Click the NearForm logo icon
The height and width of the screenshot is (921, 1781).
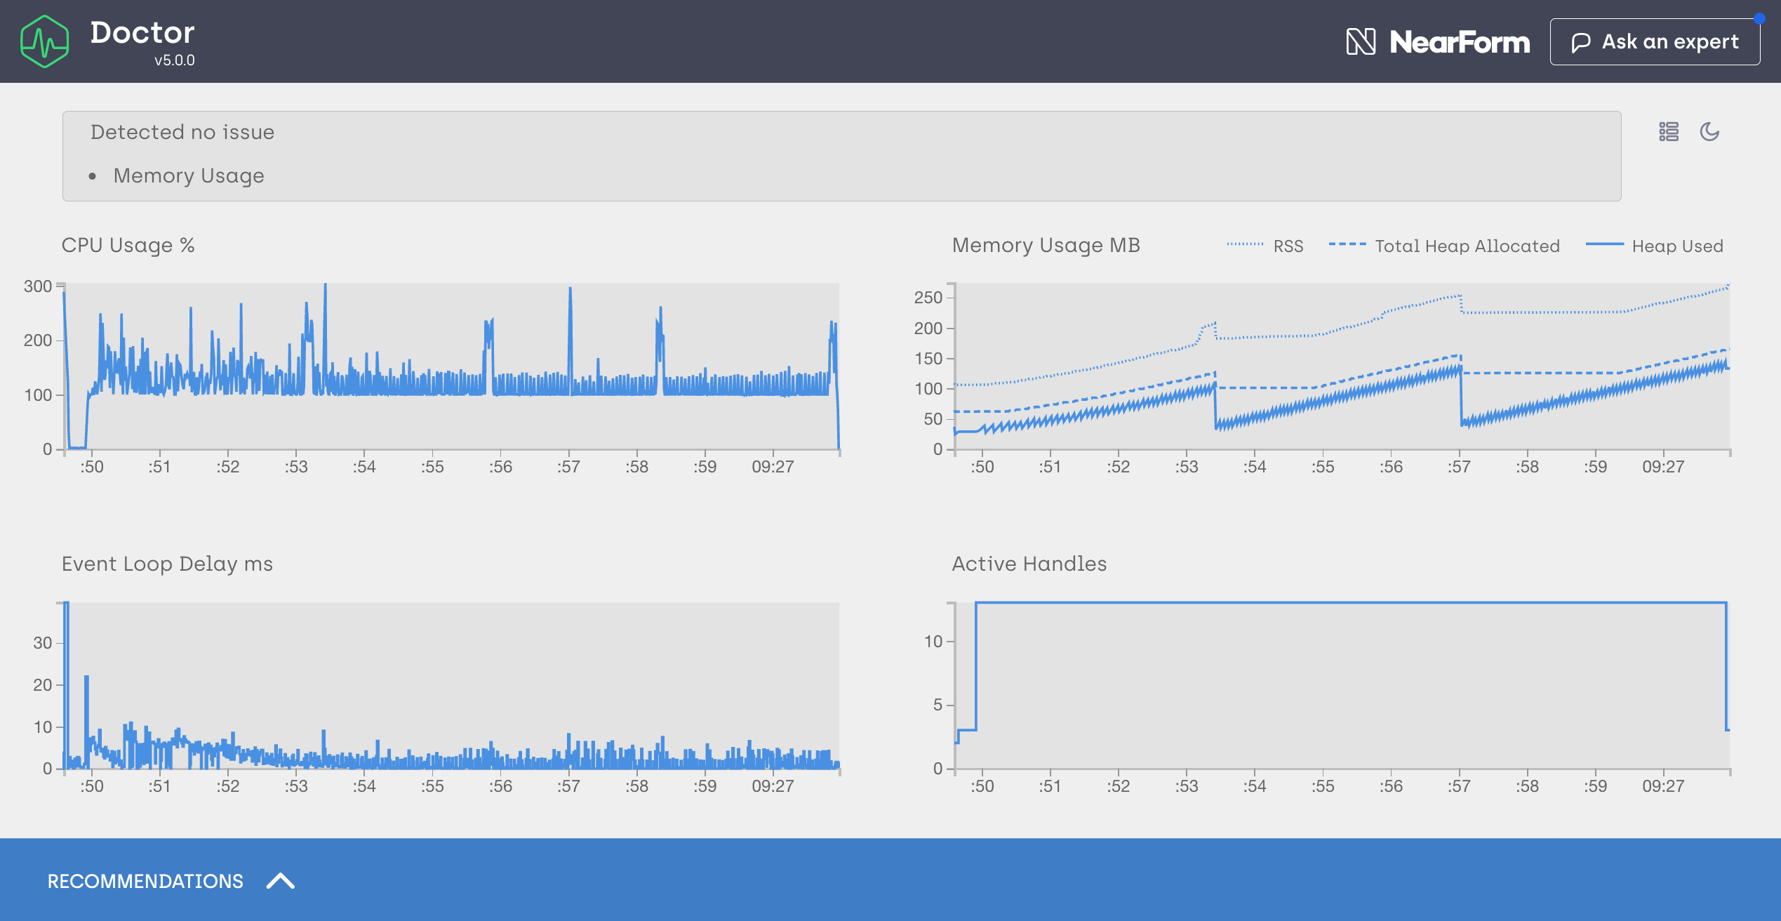click(x=1360, y=41)
